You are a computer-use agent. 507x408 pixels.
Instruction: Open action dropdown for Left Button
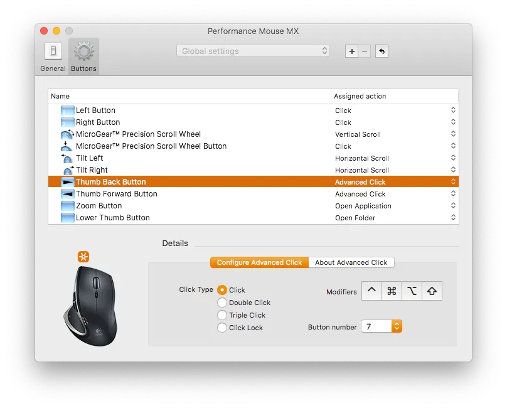[x=453, y=110]
